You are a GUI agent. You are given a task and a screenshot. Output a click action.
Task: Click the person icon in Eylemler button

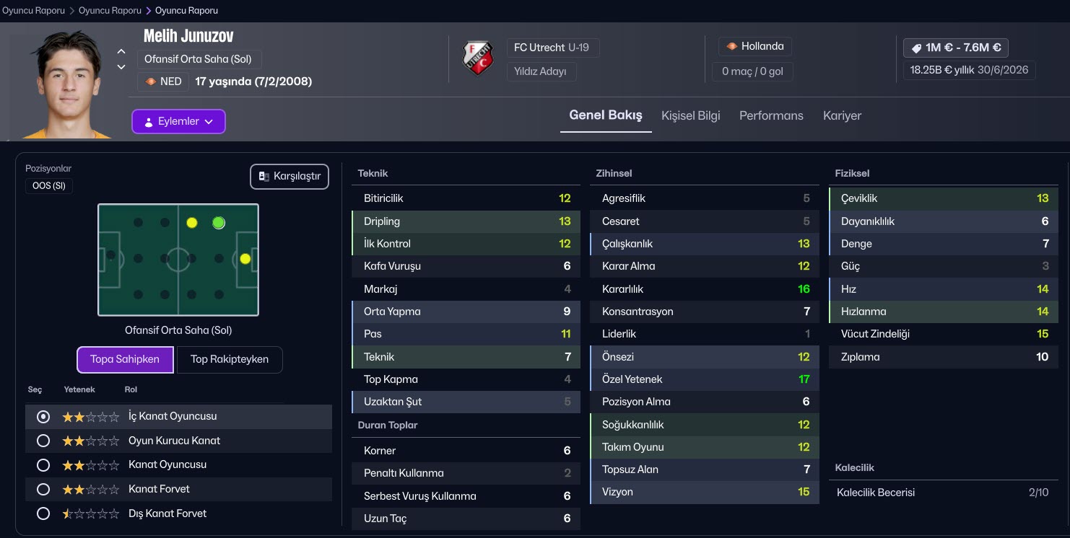149,122
